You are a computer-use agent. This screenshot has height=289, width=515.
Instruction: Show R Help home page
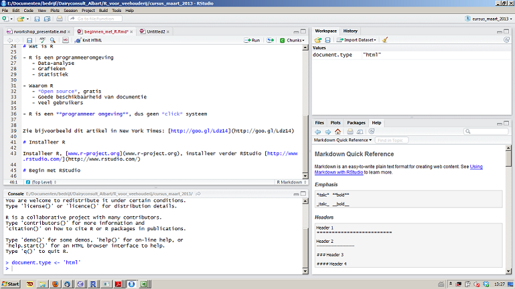[338, 132]
